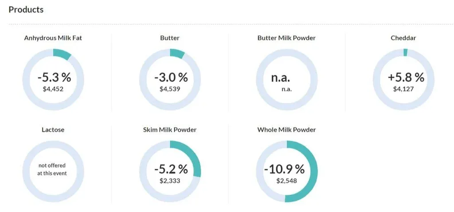Open the Lactose product title

coord(53,130)
